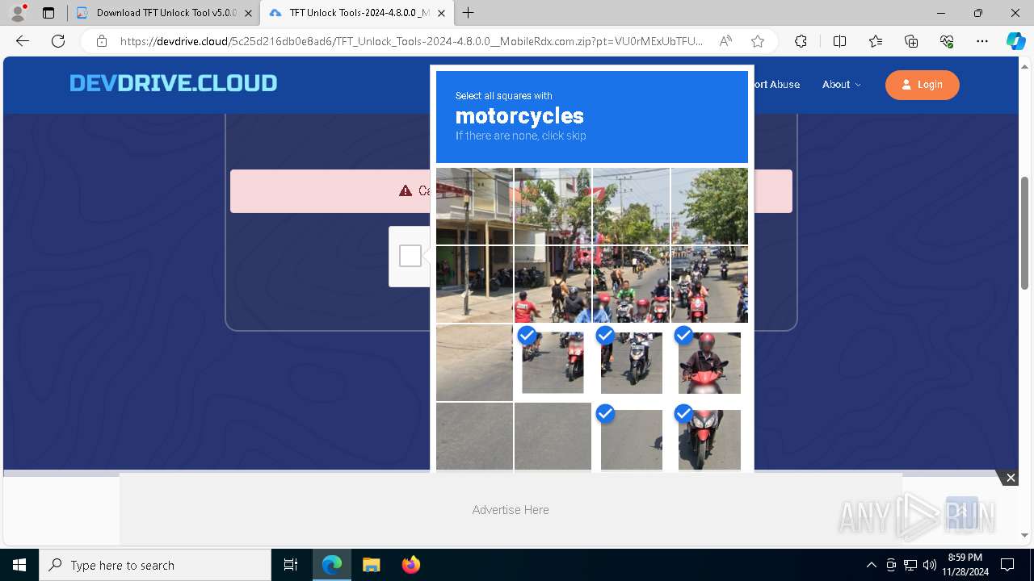Image resolution: width=1034 pixels, height=581 pixels.
Task: Close the Download TFT Unlock Tool tab
Action: tap(248, 13)
